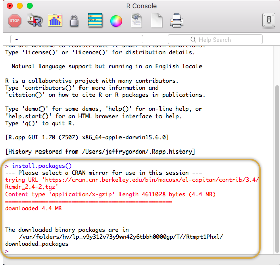Image resolution: width=280 pixels, height=265 pixels.
Task: Click the green zoom window button
Action: (30, 6)
